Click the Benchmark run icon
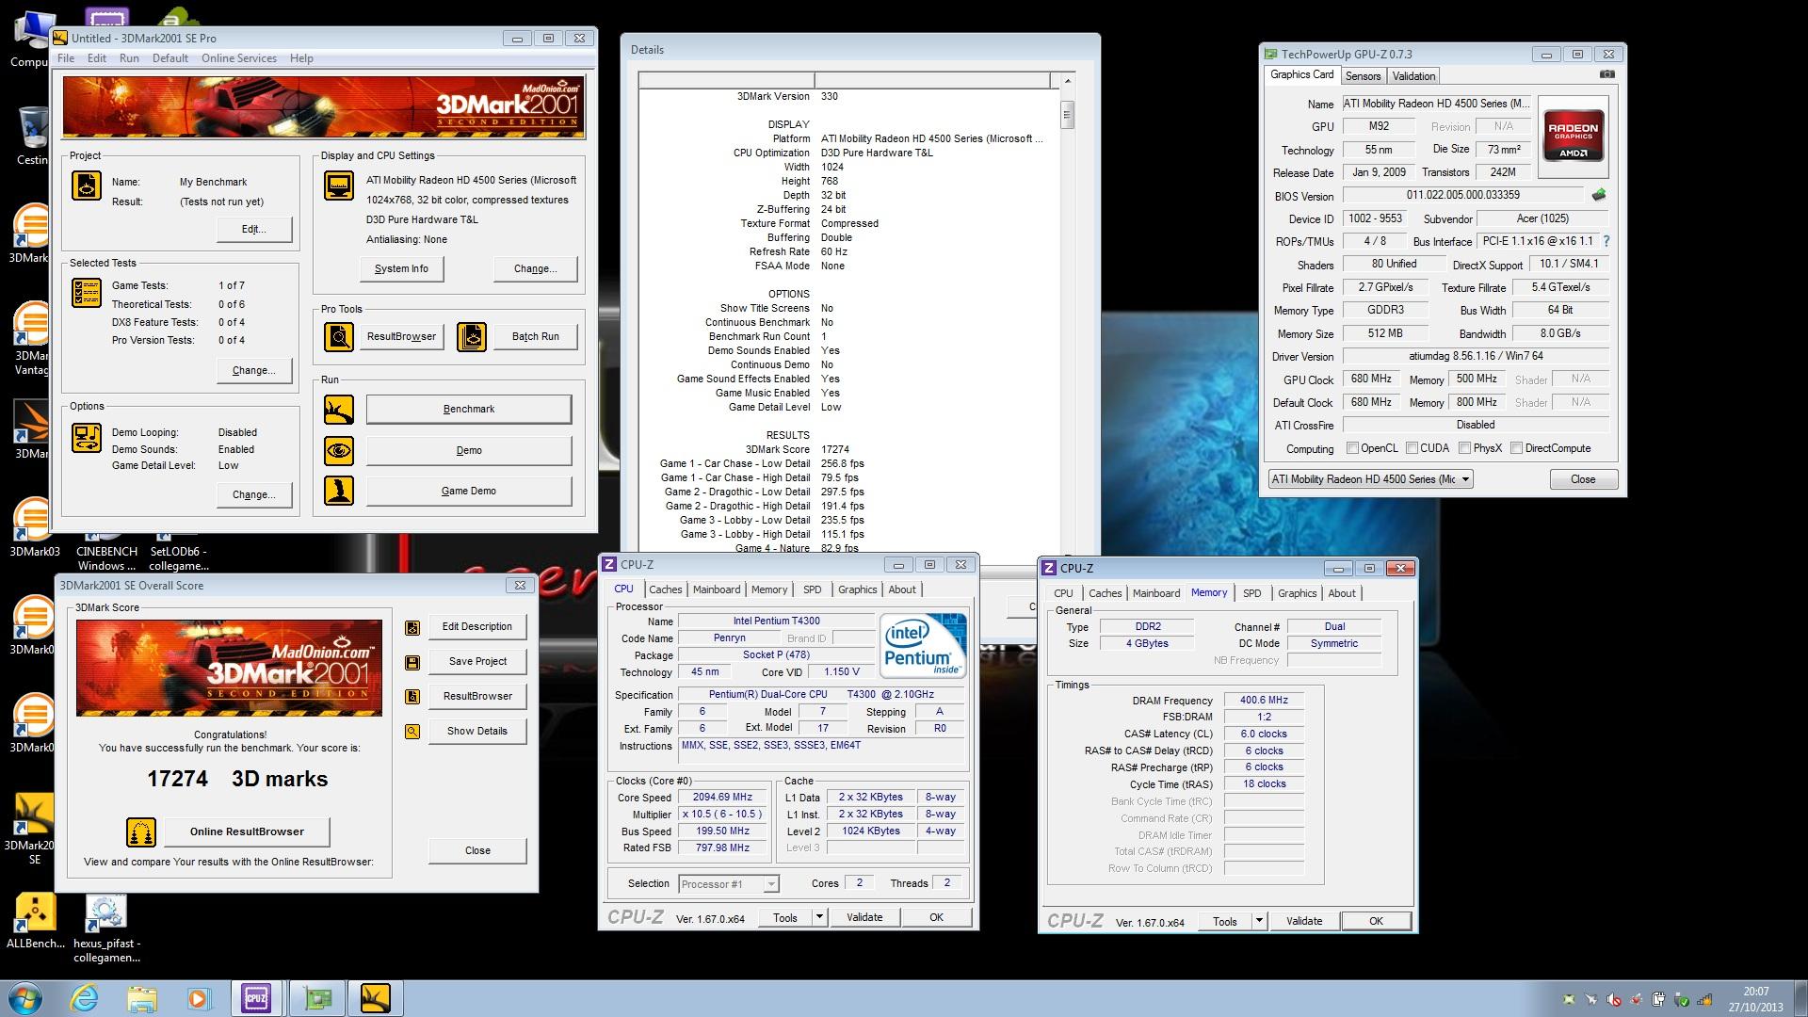Screen dimensions: 1808x1017 (339, 410)
